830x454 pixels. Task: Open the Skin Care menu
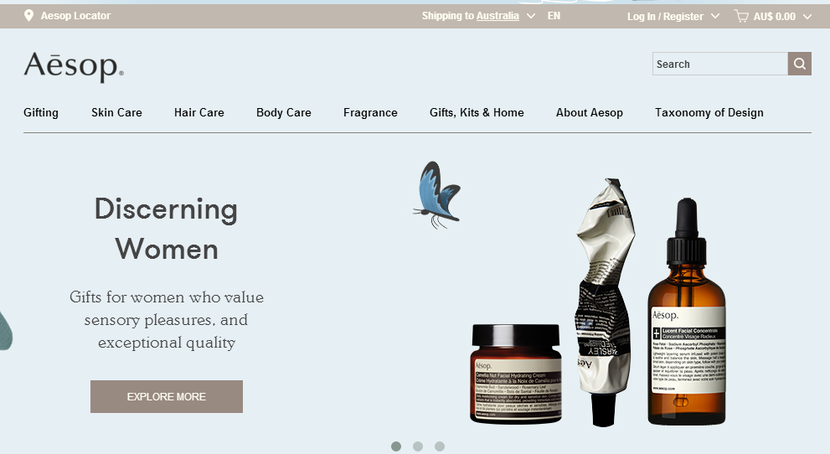116,113
